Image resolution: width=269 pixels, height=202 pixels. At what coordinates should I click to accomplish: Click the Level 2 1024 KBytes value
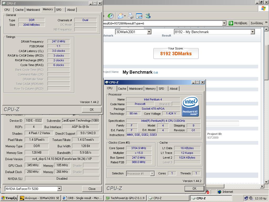click(187, 158)
